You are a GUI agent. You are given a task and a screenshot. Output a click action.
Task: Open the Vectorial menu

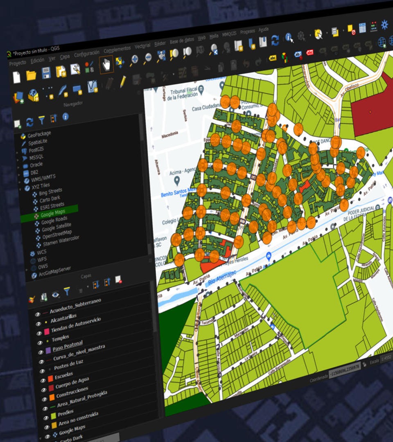(x=142, y=45)
